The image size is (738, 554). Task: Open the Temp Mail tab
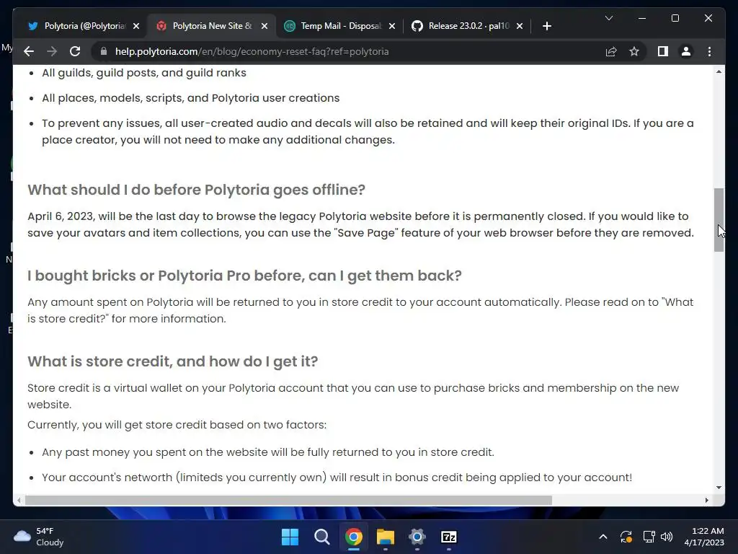click(x=340, y=26)
